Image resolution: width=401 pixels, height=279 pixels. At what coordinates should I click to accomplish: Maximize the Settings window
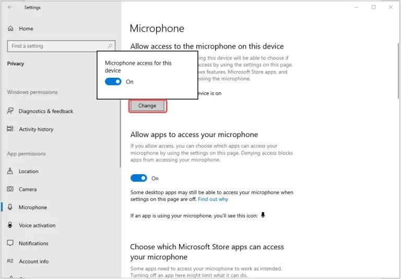[373, 7]
